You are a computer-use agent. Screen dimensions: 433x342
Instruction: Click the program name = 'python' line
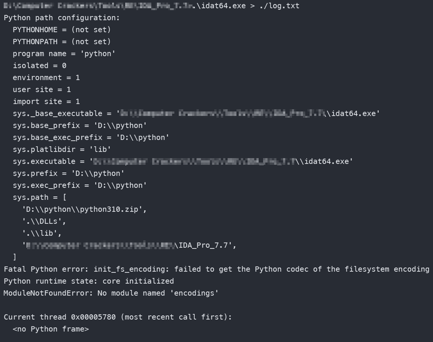(x=64, y=54)
